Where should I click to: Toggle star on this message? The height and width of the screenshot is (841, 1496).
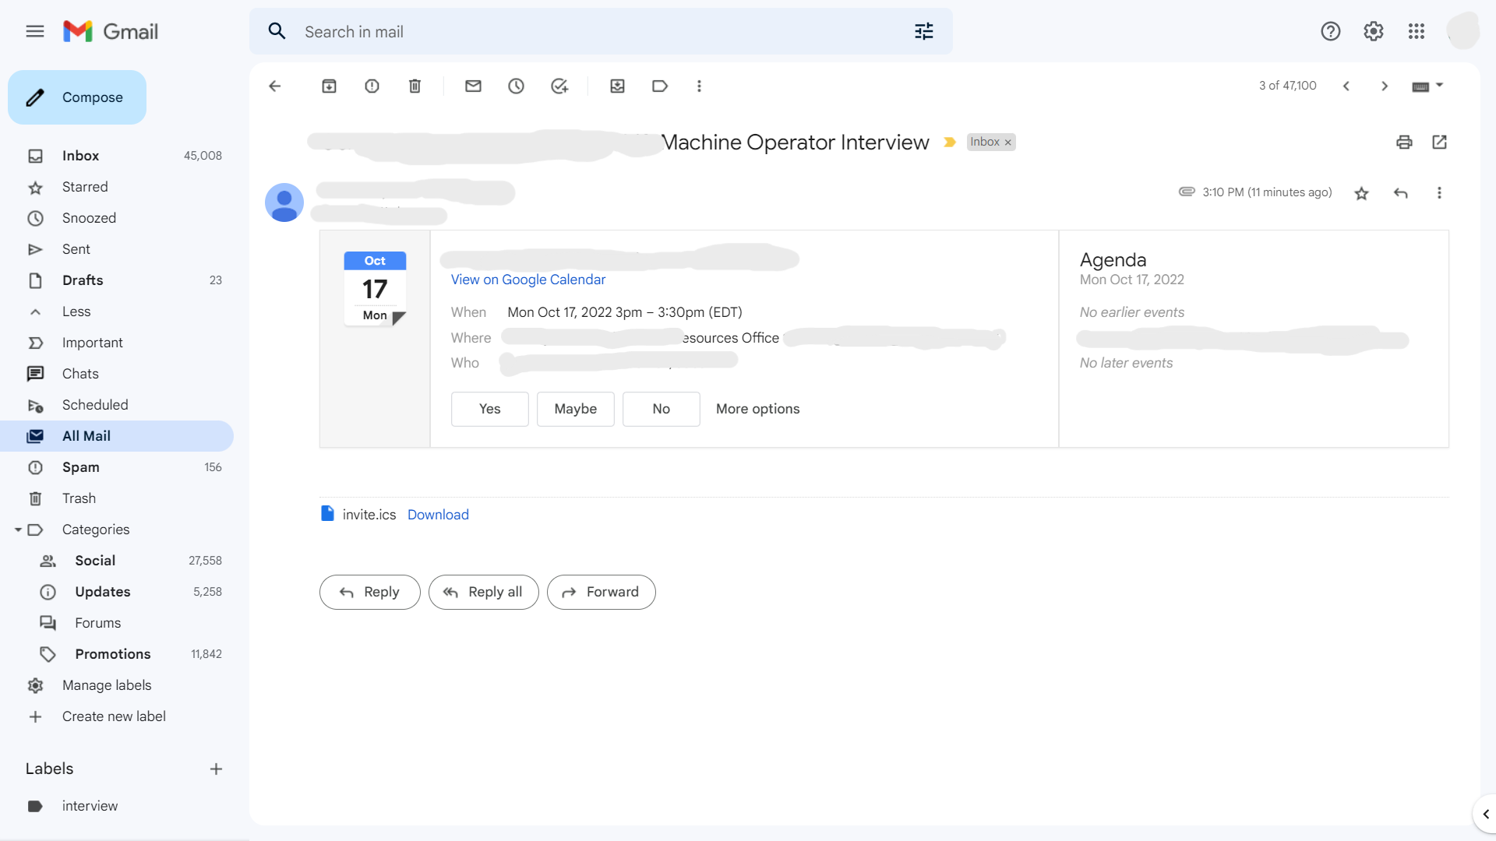(1361, 193)
